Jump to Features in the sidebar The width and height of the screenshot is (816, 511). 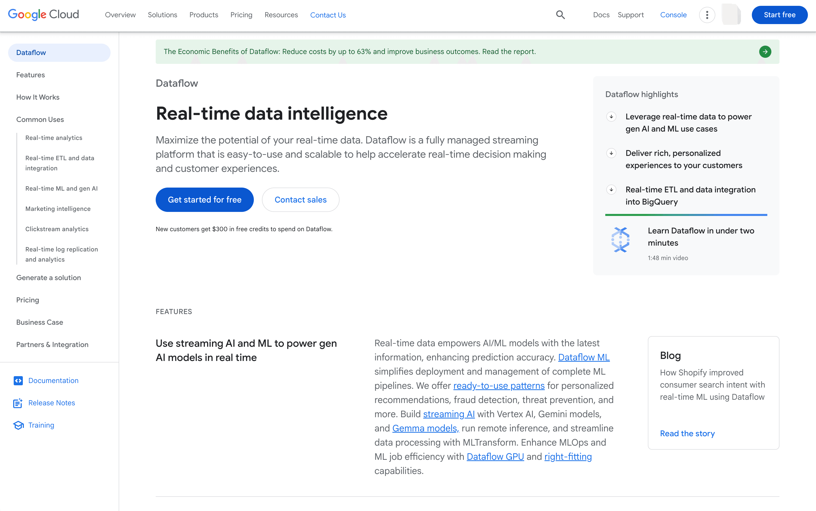tap(30, 75)
